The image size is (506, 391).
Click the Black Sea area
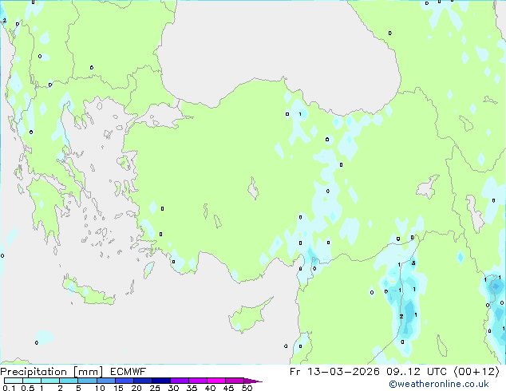click(x=279, y=48)
